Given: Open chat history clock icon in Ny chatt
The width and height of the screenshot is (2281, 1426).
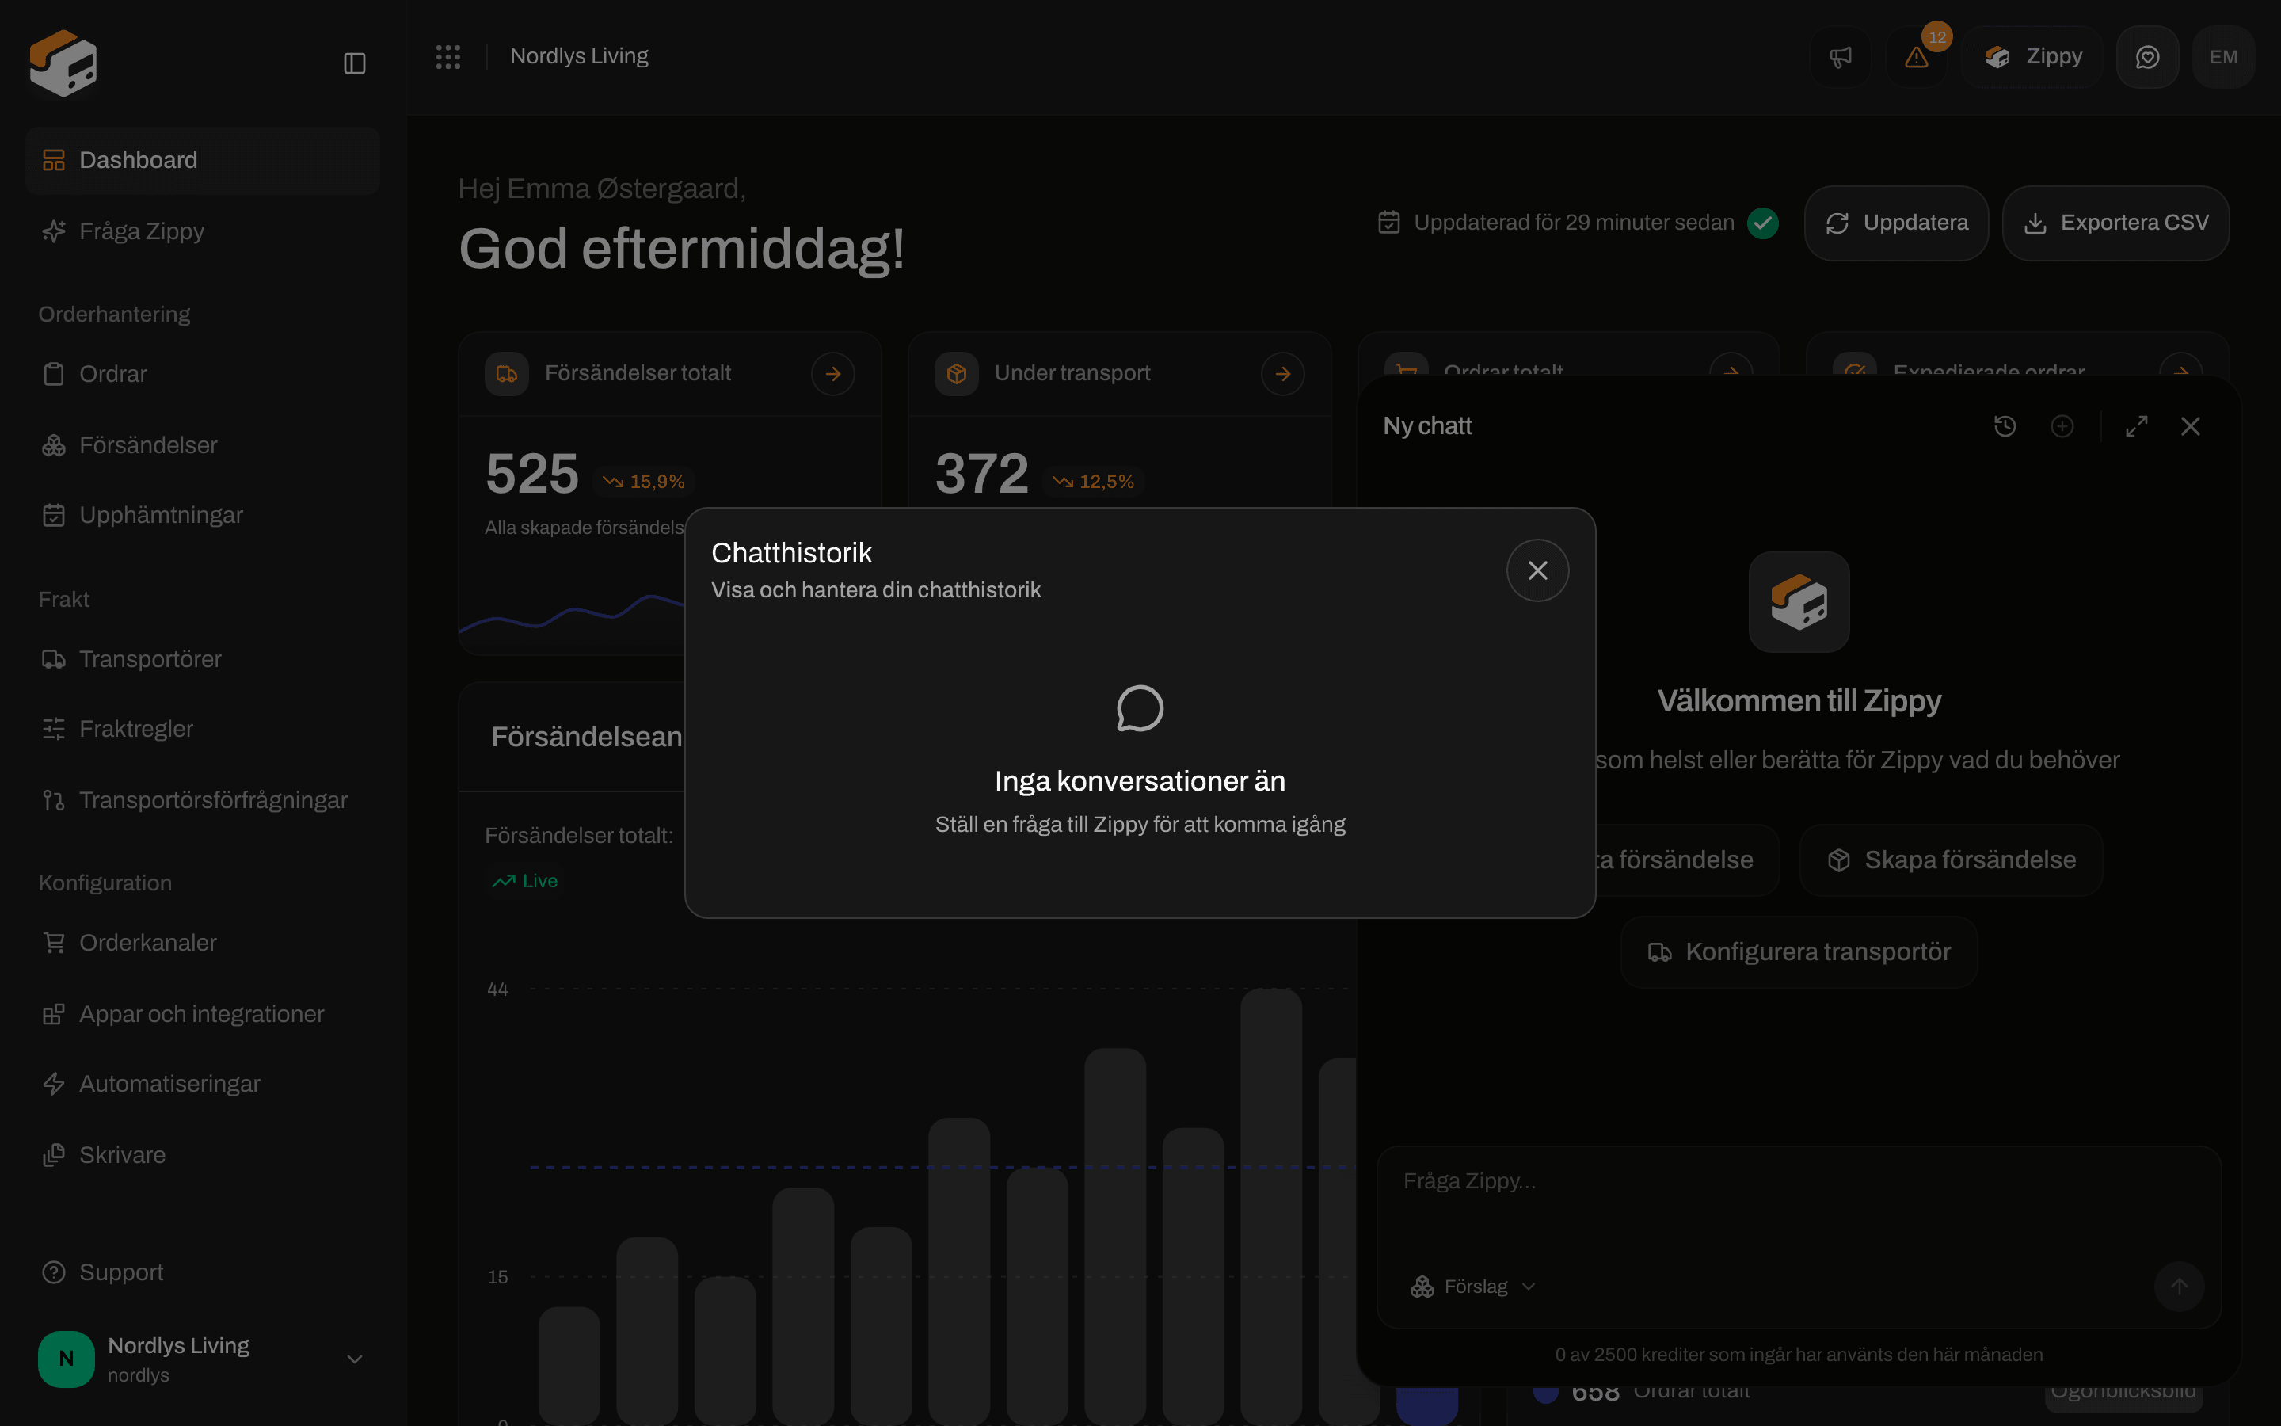Looking at the screenshot, I should tap(2005, 426).
